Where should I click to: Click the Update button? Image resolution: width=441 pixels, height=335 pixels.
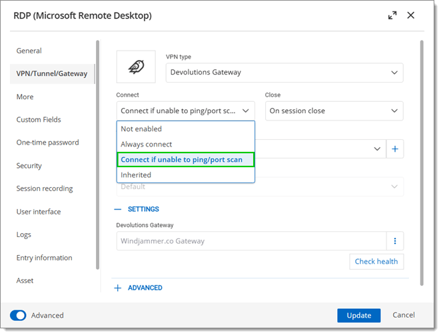click(x=359, y=316)
